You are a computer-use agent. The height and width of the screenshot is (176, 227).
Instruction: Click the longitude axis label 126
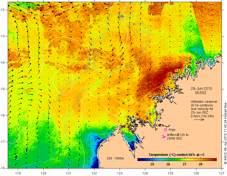pos(196,173)
